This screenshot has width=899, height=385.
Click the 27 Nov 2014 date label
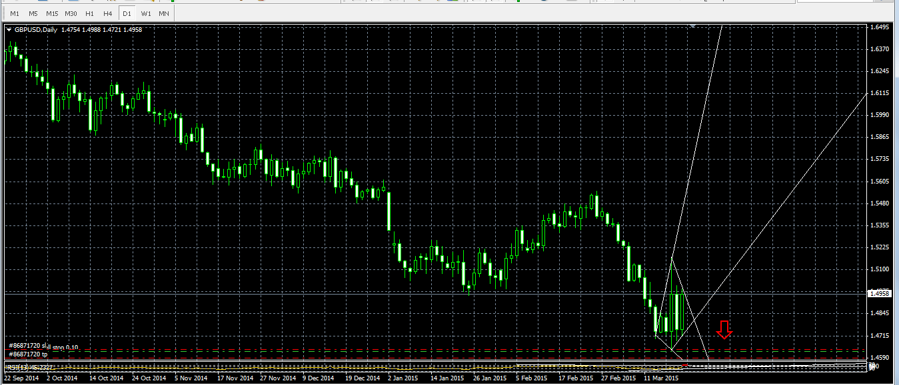tap(278, 378)
